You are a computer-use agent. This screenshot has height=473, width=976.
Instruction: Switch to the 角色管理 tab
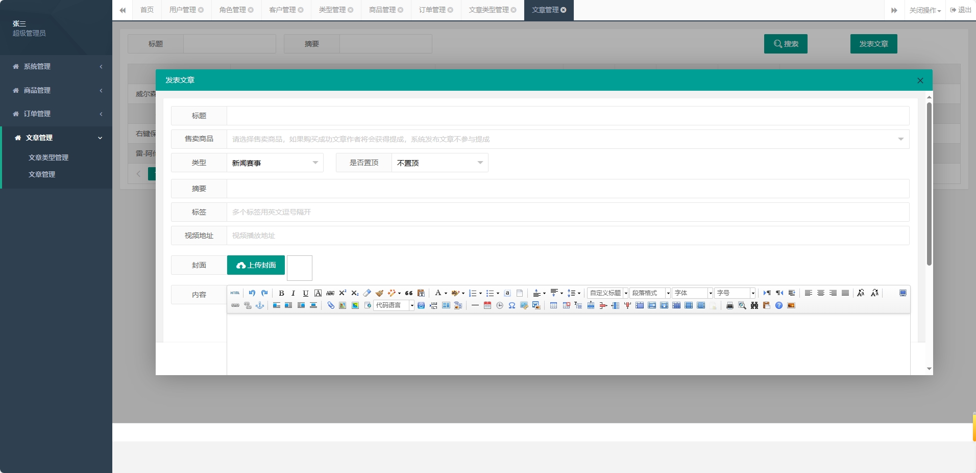[236, 10]
